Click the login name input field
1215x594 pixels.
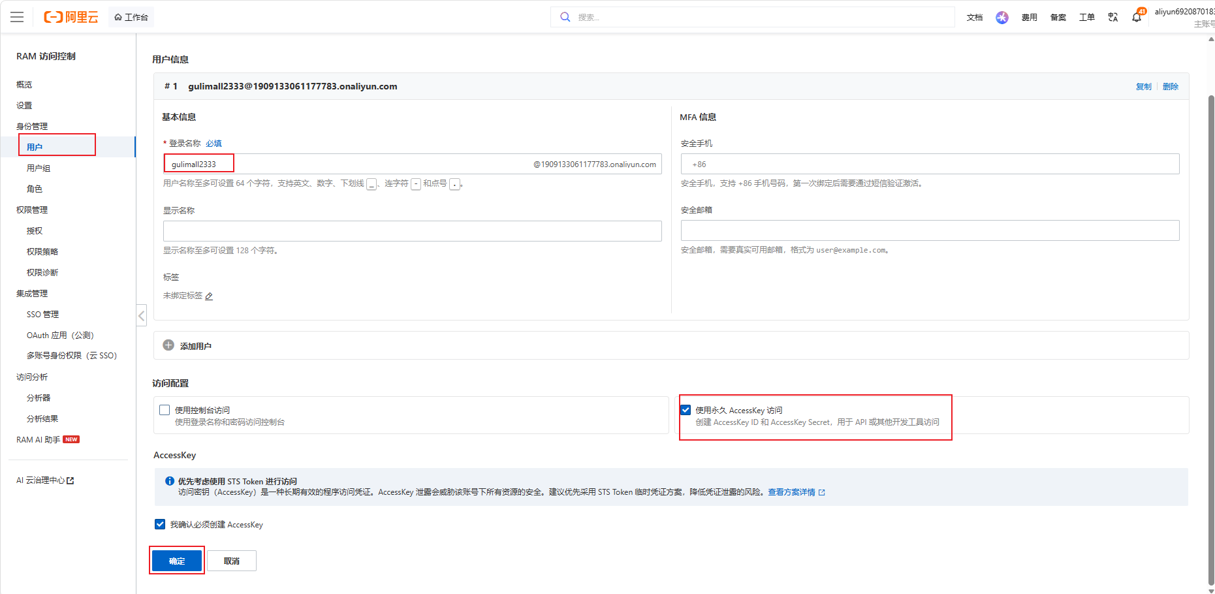pos(412,164)
